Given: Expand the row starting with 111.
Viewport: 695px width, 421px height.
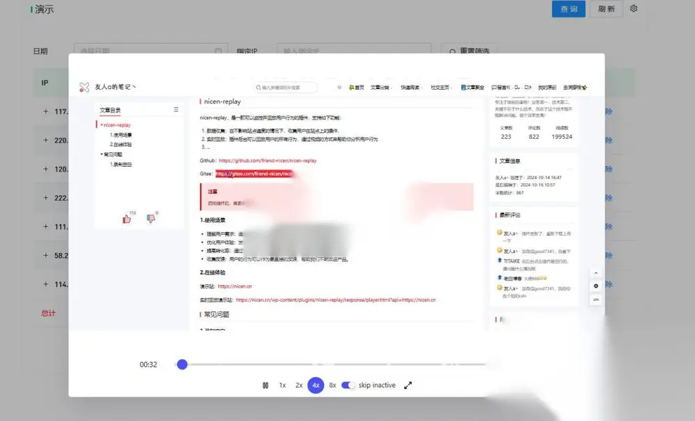Looking at the screenshot, I should coord(46,226).
